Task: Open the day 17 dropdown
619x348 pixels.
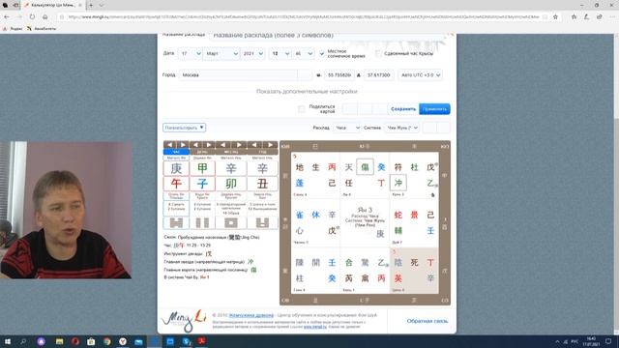Action: [190, 54]
